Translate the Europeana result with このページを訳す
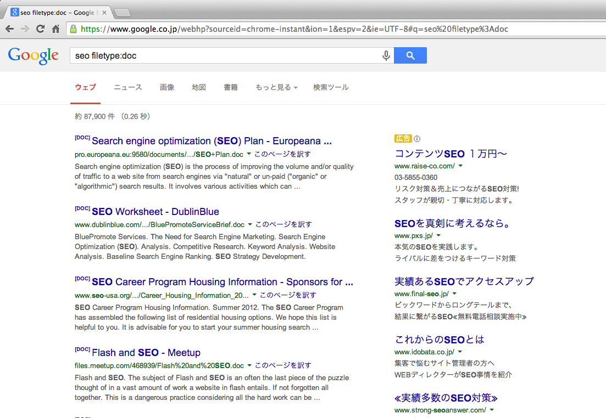 [282, 154]
